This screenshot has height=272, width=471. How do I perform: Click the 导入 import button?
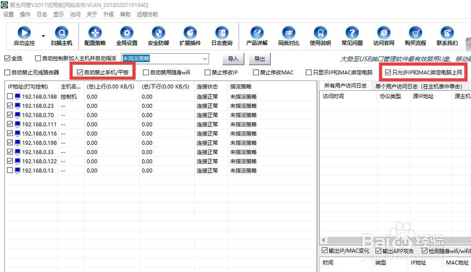pos(232,59)
